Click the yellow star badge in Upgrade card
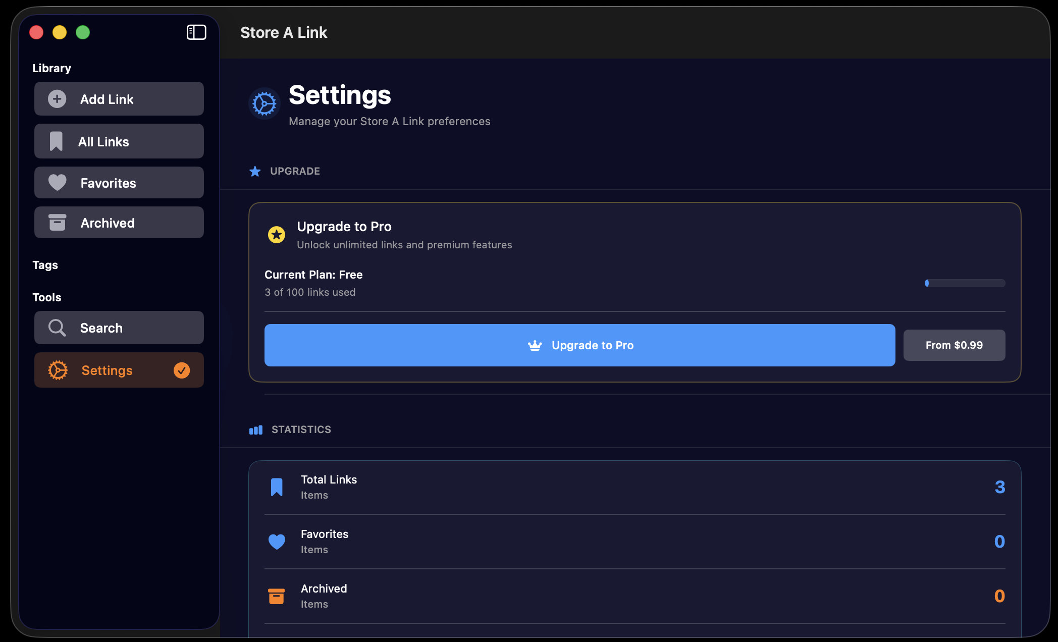 point(276,235)
